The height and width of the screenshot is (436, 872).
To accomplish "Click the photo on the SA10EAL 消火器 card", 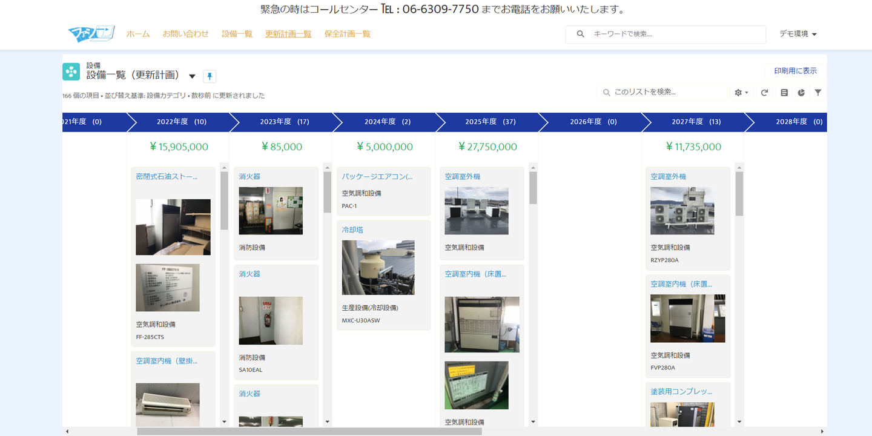I will (x=271, y=321).
